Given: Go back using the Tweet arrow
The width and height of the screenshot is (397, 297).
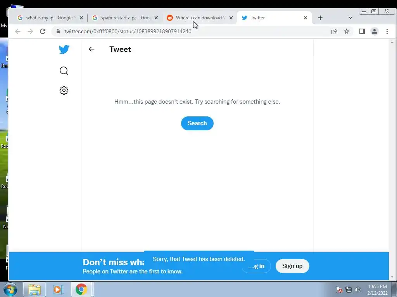Looking at the screenshot, I should (91, 49).
